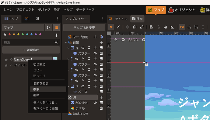Toggle favorite star for GameScene1

point(6,60)
